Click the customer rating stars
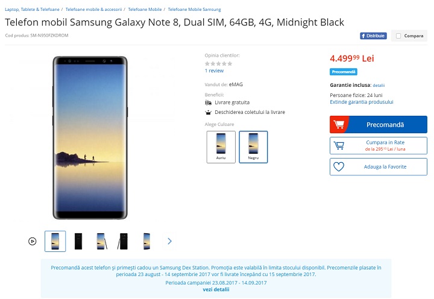Screen dimensions: 434x299 click(218, 63)
